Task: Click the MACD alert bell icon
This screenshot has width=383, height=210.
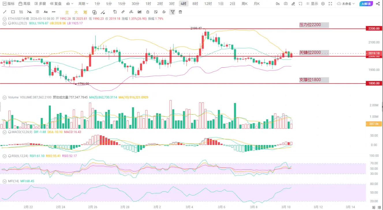Action: [10, 132]
